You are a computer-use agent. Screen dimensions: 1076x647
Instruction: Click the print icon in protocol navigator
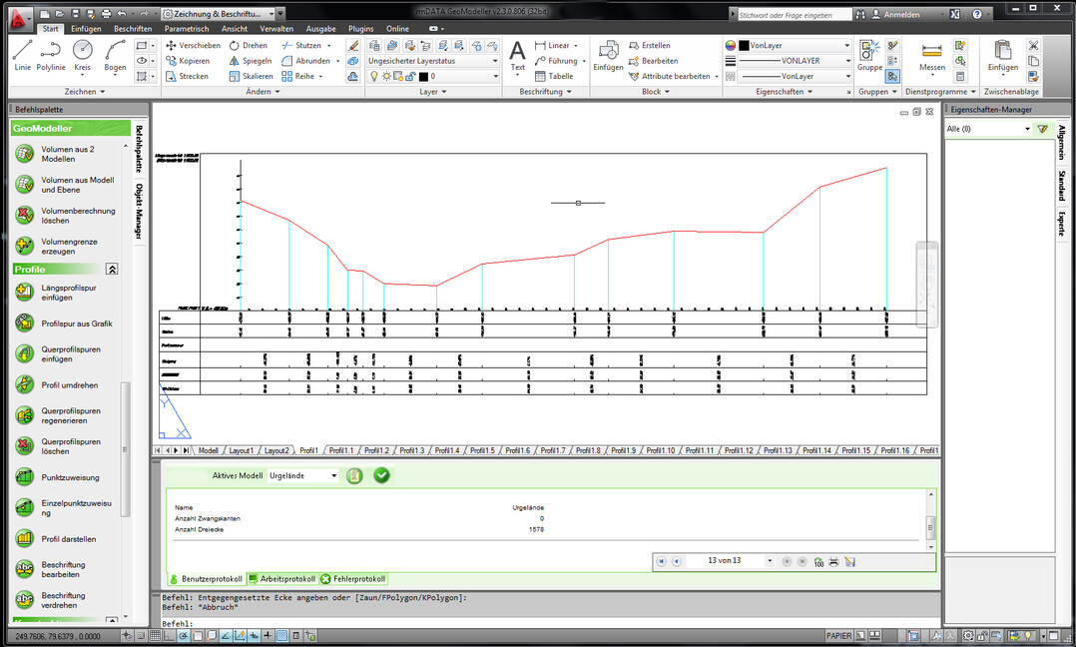coord(833,561)
